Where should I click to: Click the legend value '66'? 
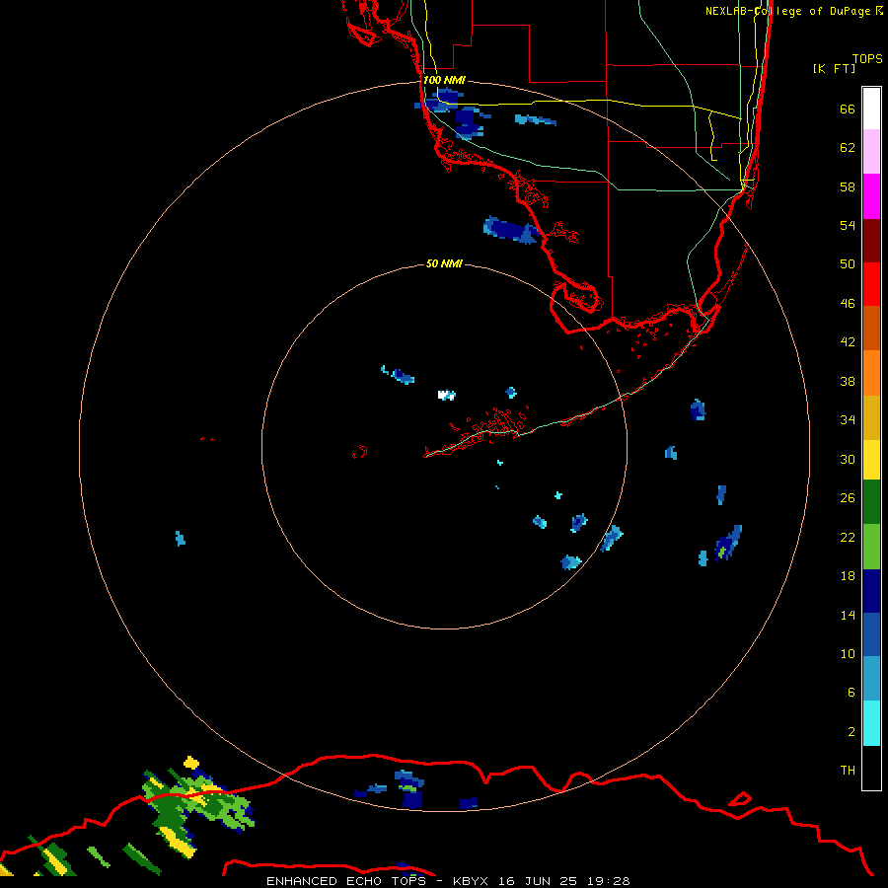tap(848, 110)
